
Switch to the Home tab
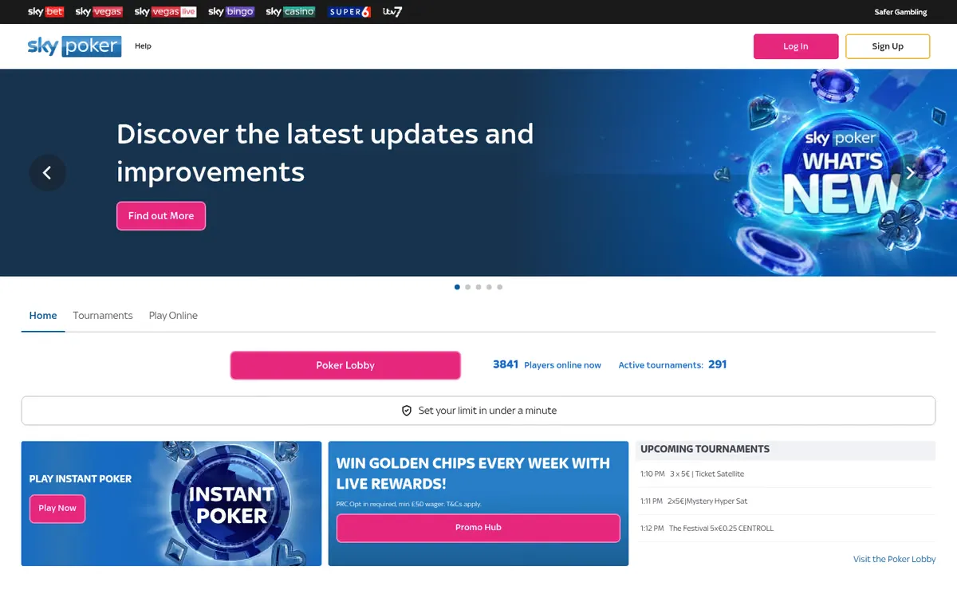pos(43,316)
